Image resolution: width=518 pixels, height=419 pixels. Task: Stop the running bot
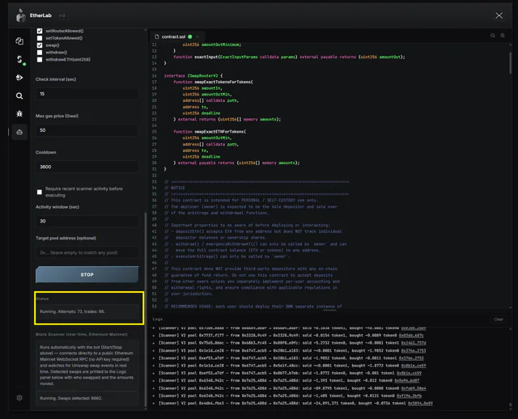tap(87, 275)
